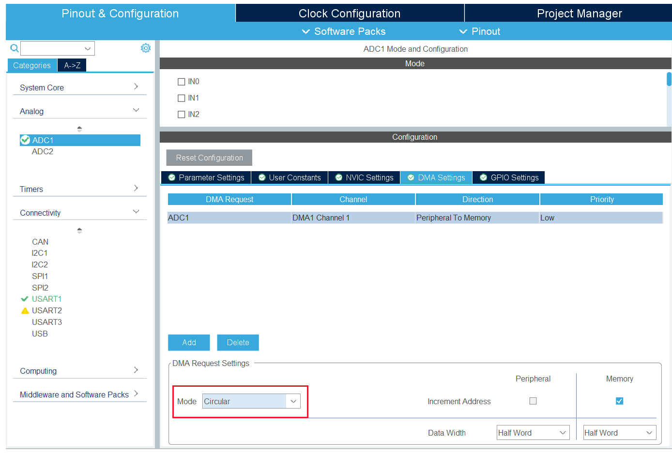Select the DMA Settings tab
The image size is (672, 454).
coord(436,177)
